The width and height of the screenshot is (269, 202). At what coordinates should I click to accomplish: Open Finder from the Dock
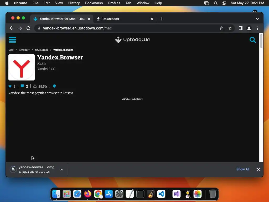coord(56,194)
